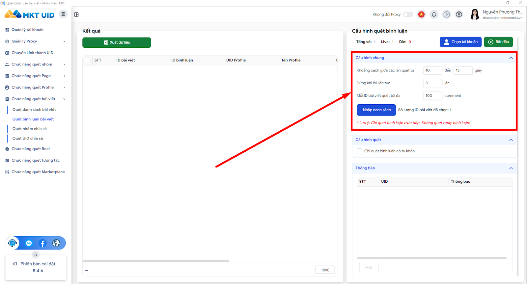Image resolution: width=527 pixels, height=284 pixels.
Task: Click the page size field showing 1000
Action: coord(325,270)
